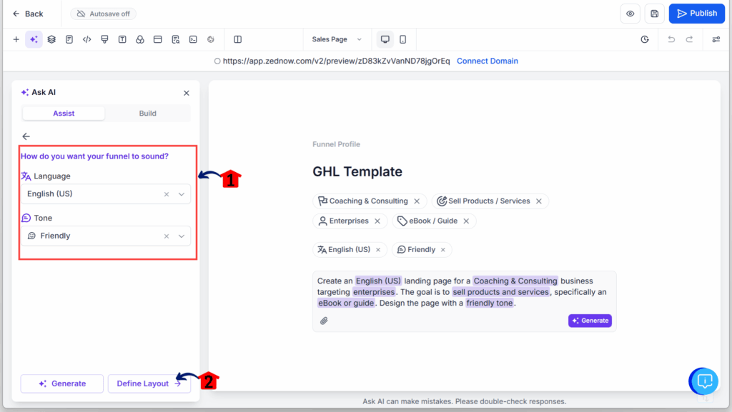Image resolution: width=732 pixels, height=412 pixels.
Task: Open the Connect Domain link
Action: coord(488,61)
